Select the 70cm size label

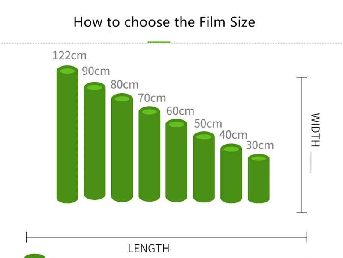pos(152,98)
